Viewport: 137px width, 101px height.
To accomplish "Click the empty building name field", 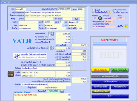I will click(39, 19).
